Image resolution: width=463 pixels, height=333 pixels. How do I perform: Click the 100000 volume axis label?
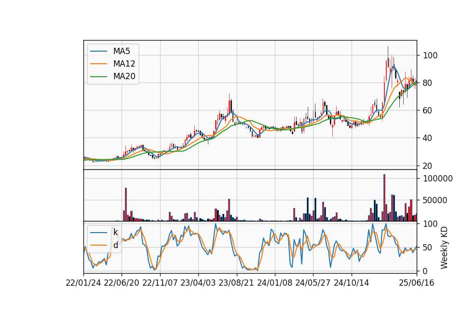[438, 179]
